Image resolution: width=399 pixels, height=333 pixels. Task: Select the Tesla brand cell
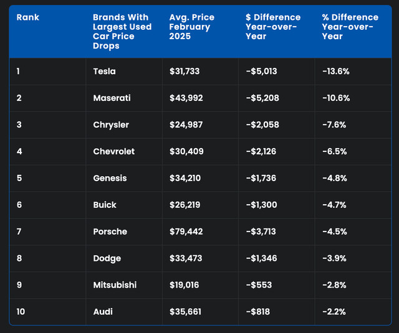pyautogui.click(x=104, y=72)
